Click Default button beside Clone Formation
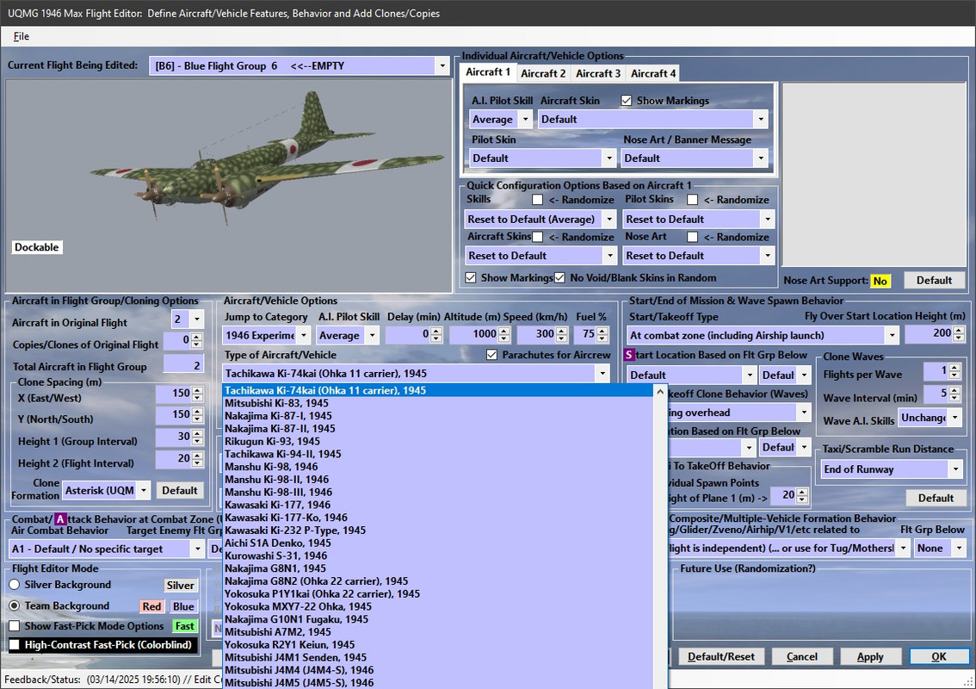The image size is (976, 689). coord(179,490)
